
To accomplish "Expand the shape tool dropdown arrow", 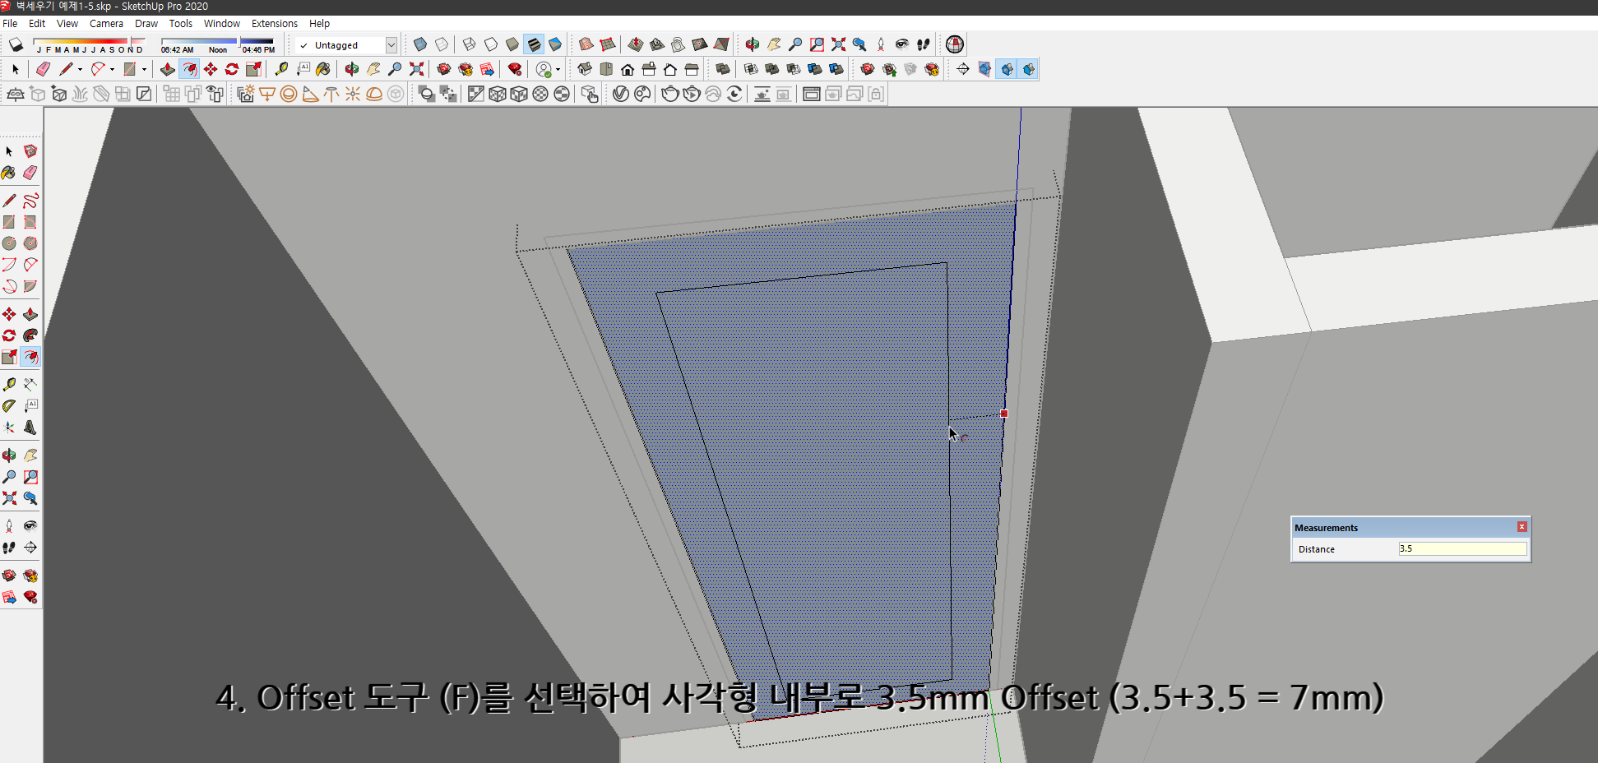I will 144,70.
